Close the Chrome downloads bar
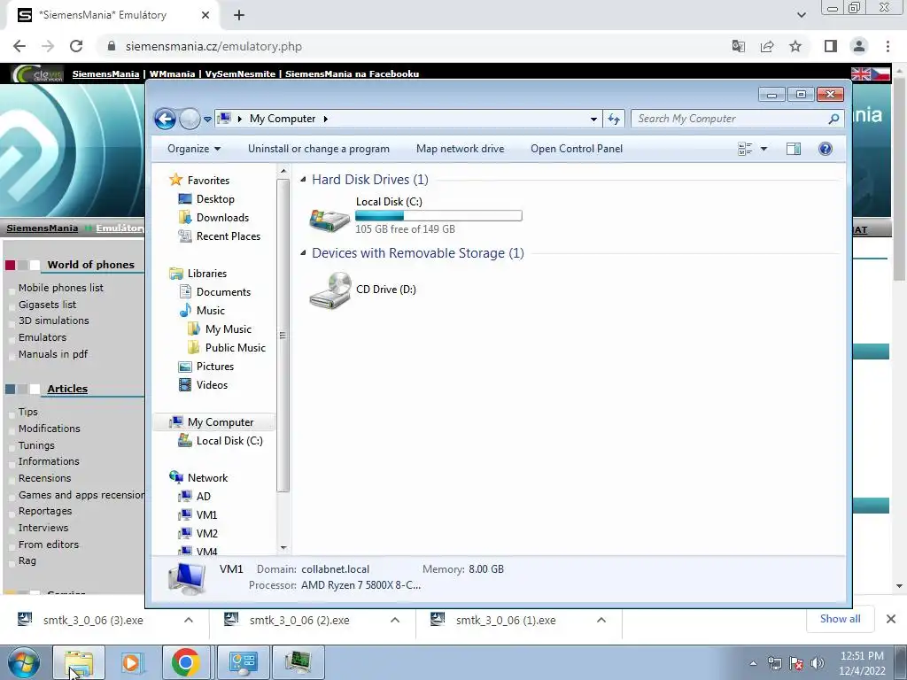 pos(891,619)
